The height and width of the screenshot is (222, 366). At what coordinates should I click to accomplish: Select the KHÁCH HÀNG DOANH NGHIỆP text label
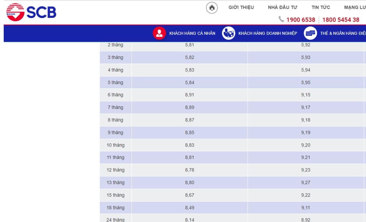[x=268, y=33]
